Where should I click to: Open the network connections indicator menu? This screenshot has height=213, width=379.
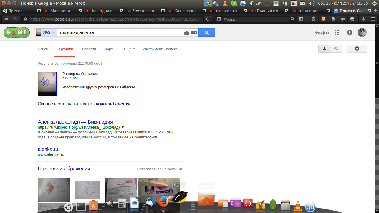(x=285, y=3)
